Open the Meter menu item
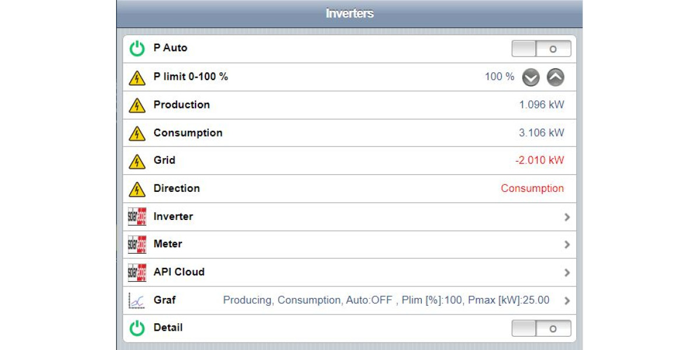Image resolution: width=700 pixels, height=350 pixels. point(349,244)
